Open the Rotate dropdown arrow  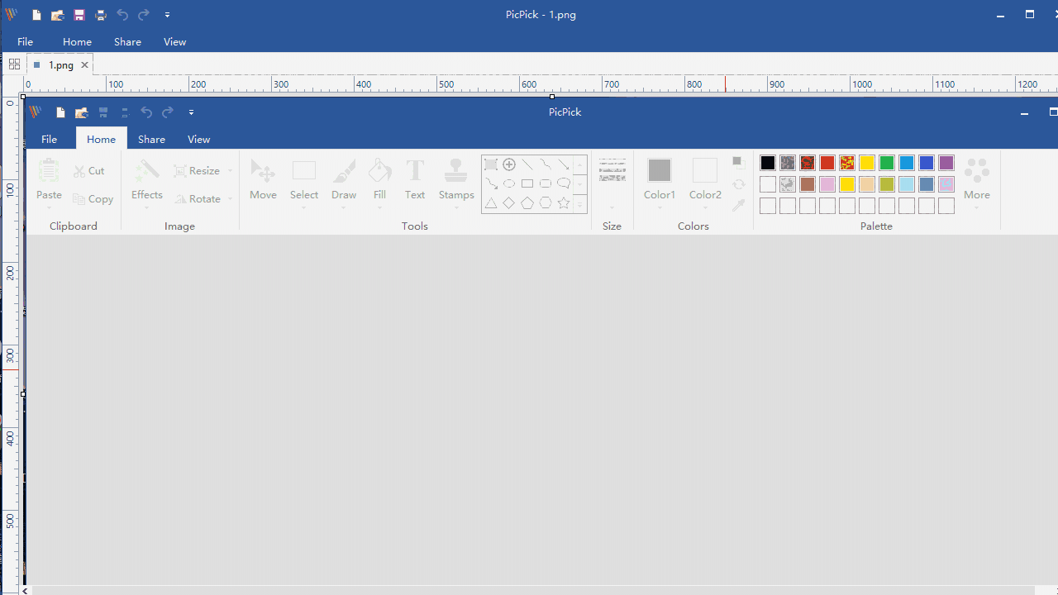pos(230,198)
